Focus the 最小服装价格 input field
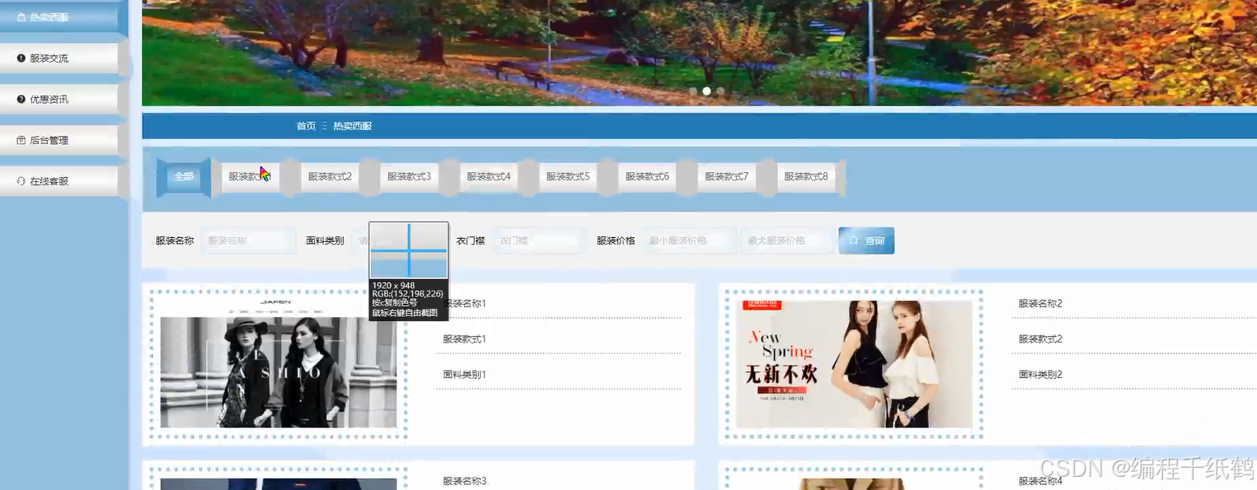Screen dimensions: 1257x490 689,240
